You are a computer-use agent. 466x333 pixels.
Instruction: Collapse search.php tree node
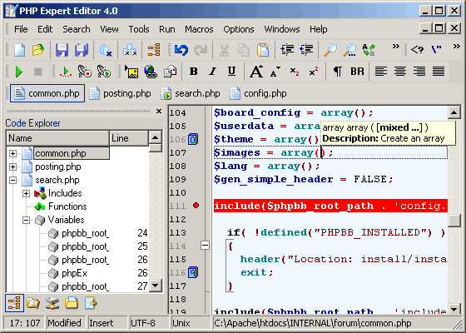12,180
